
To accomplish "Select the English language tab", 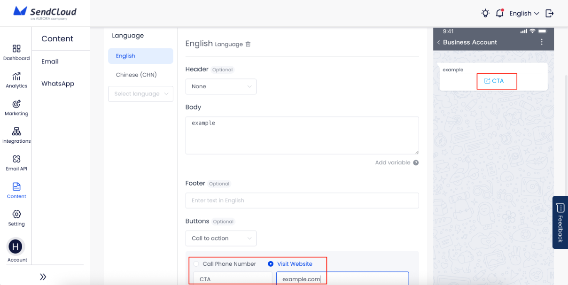I will (x=140, y=56).
